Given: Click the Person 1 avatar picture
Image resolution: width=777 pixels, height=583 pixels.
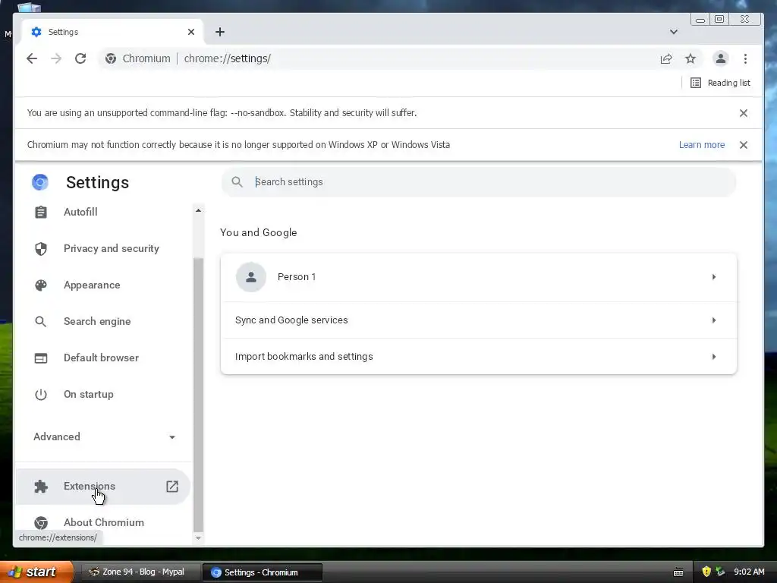Looking at the screenshot, I should click(250, 277).
